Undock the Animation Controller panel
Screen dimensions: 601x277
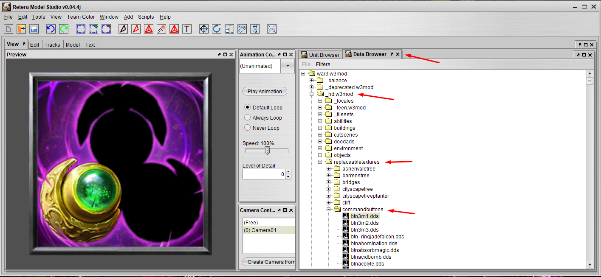(x=279, y=54)
